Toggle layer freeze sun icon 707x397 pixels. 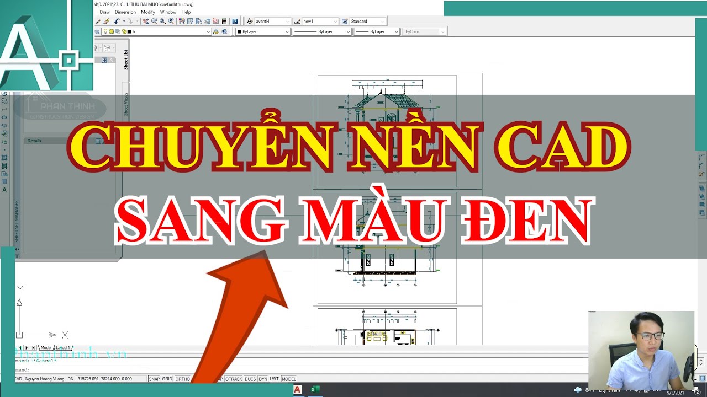click(x=111, y=31)
